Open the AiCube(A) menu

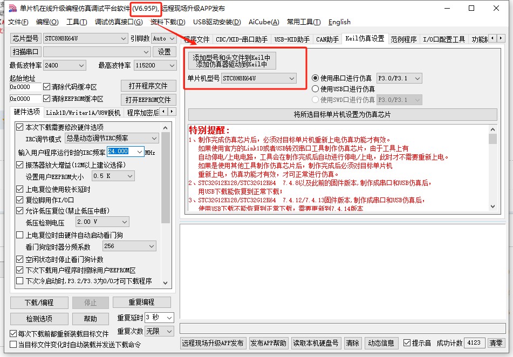pos(263,22)
